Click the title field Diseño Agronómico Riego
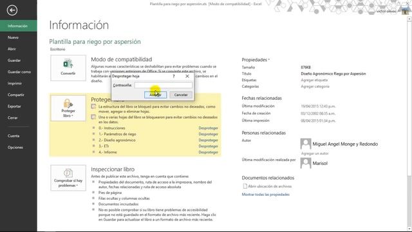 [x=333, y=74]
